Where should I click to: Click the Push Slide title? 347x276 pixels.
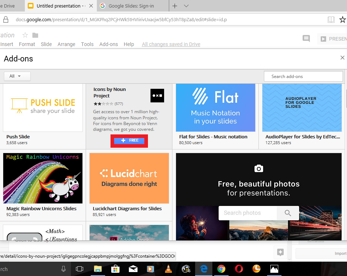18,137
